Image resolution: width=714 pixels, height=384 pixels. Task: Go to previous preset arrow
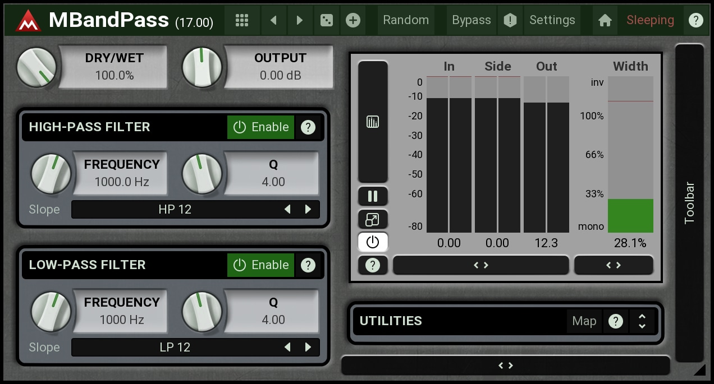[273, 20]
